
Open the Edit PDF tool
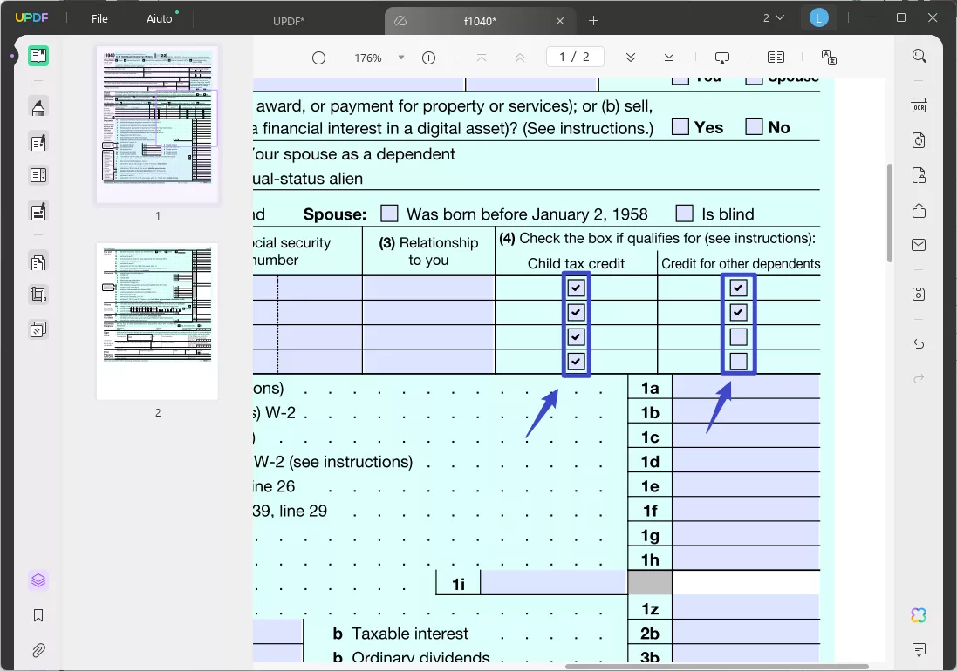click(x=38, y=143)
